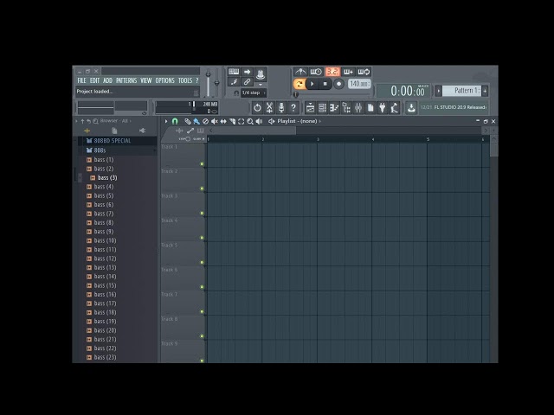
Task: Click the one-click audio recording microphone icon
Action: pyautogui.click(x=281, y=107)
